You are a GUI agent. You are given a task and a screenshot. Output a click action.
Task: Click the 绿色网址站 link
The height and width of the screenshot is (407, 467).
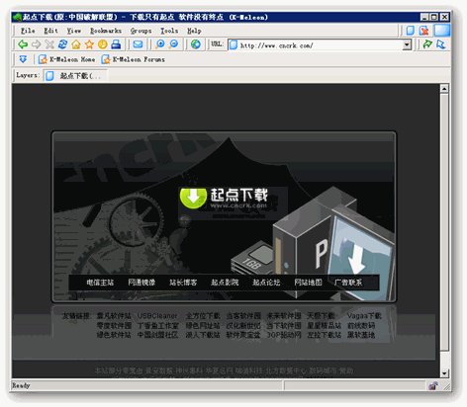(x=203, y=326)
